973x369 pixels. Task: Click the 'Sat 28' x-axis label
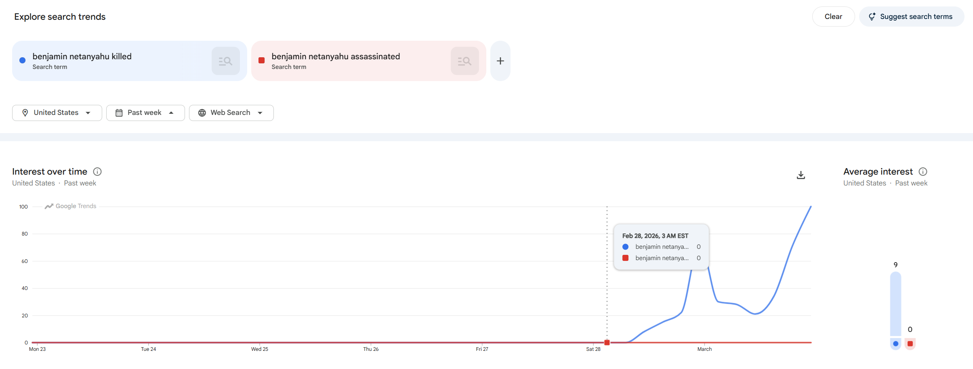[593, 349]
